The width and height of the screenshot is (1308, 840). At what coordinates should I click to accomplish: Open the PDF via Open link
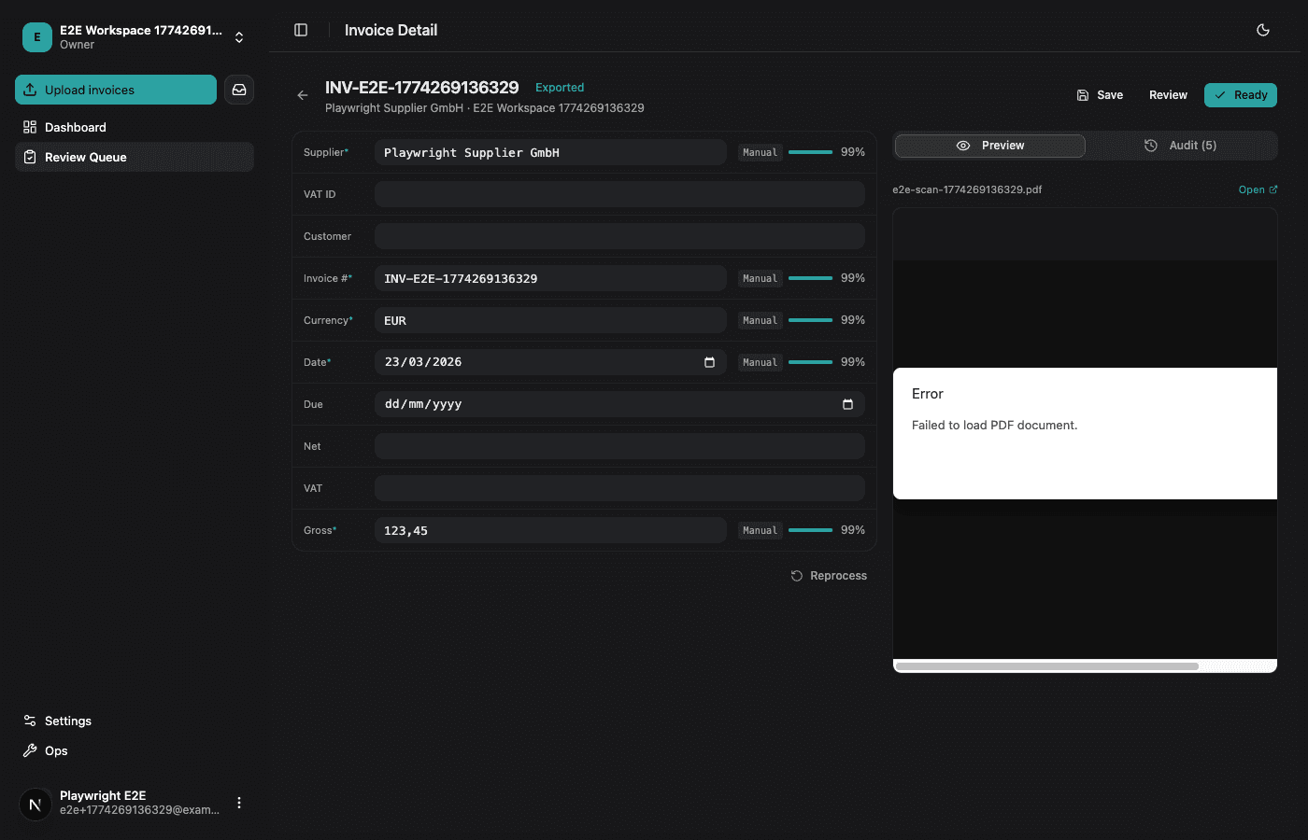click(x=1257, y=189)
